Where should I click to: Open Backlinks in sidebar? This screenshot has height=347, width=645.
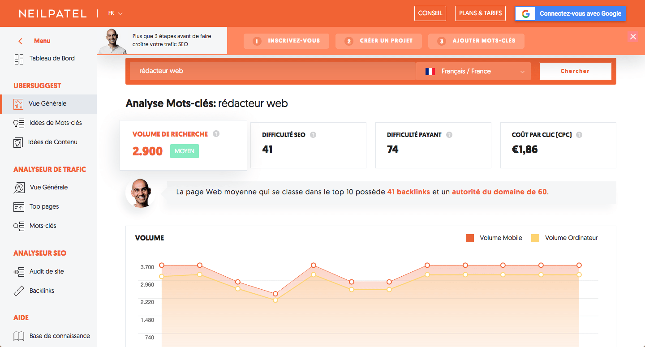42,291
